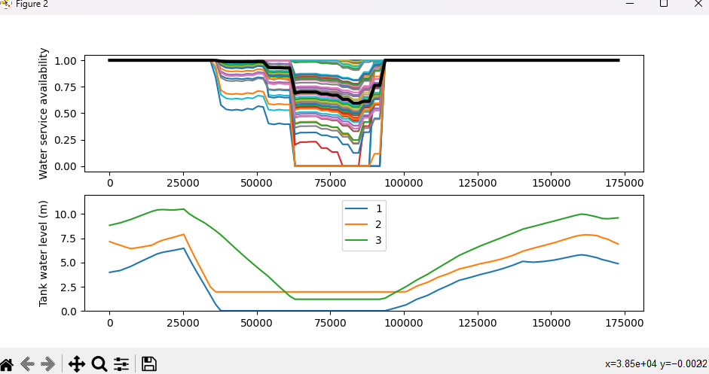Activate the Zoom to rectangle tool
The height and width of the screenshot is (374, 709).
(x=99, y=364)
